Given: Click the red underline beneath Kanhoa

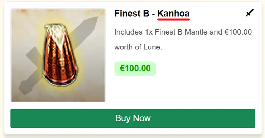Looking at the screenshot, I should point(174,20).
